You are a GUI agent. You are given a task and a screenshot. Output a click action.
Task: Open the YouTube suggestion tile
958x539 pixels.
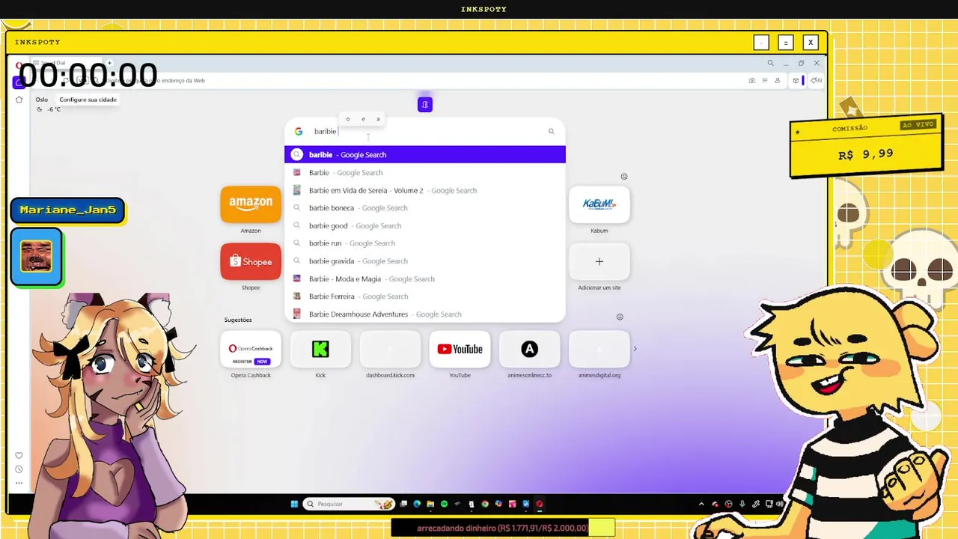[460, 349]
